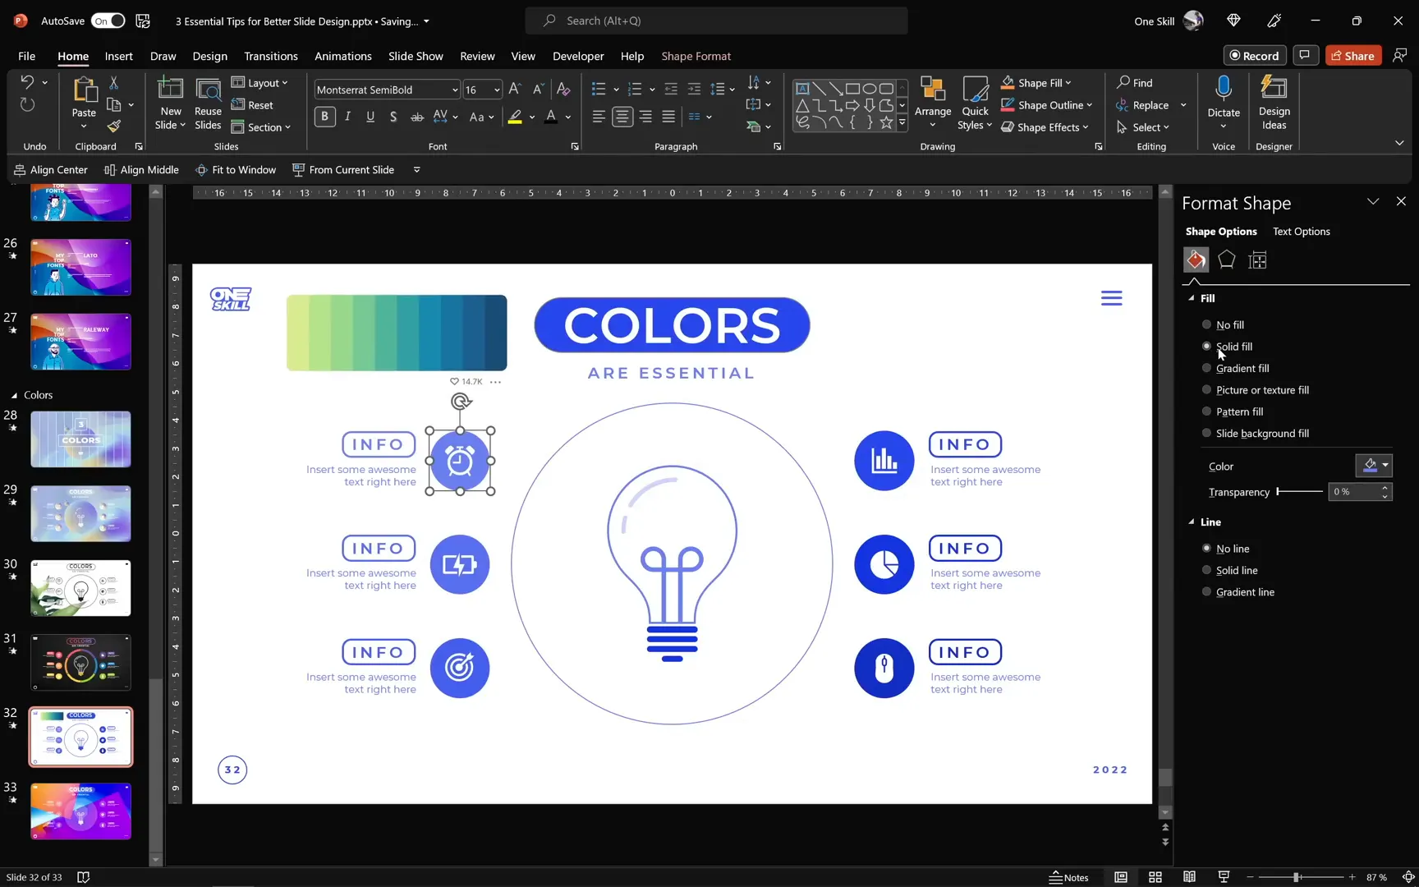The width and height of the screenshot is (1419, 887).
Task: Switch to the Transitions tab
Action: (270, 56)
